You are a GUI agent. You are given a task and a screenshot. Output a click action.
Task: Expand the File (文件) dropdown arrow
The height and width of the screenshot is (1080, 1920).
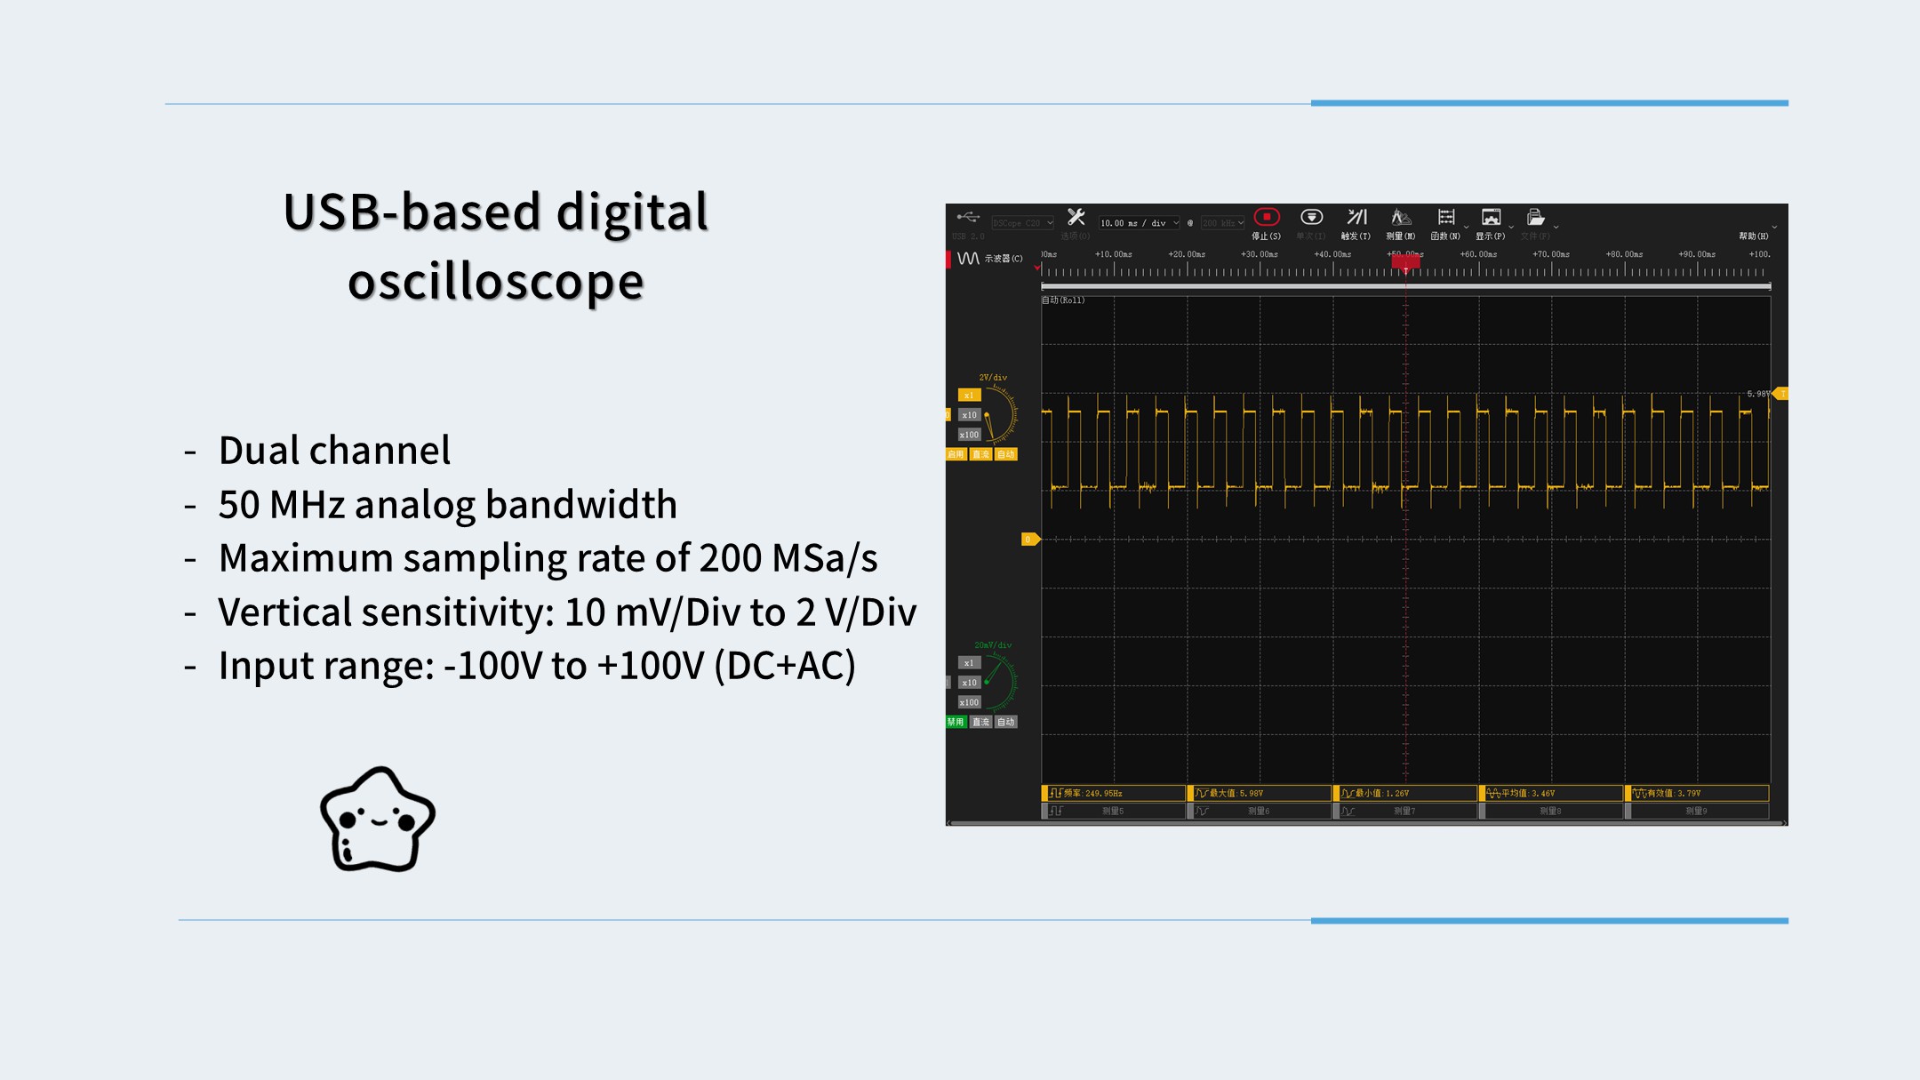click(x=1556, y=227)
